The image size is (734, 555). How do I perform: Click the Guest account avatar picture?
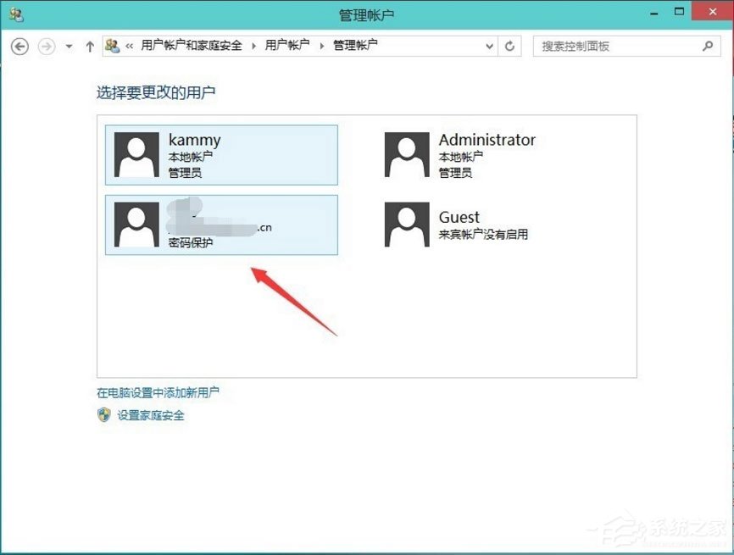click(x=405, y=224)
